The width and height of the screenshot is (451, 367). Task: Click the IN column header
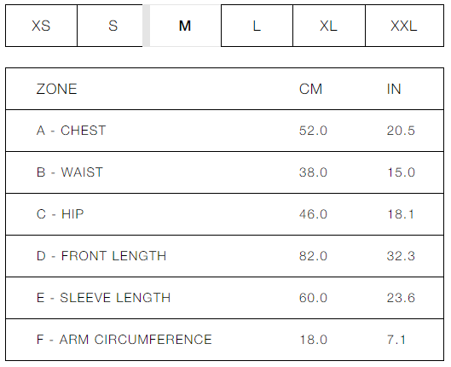[x=394, y=89]
